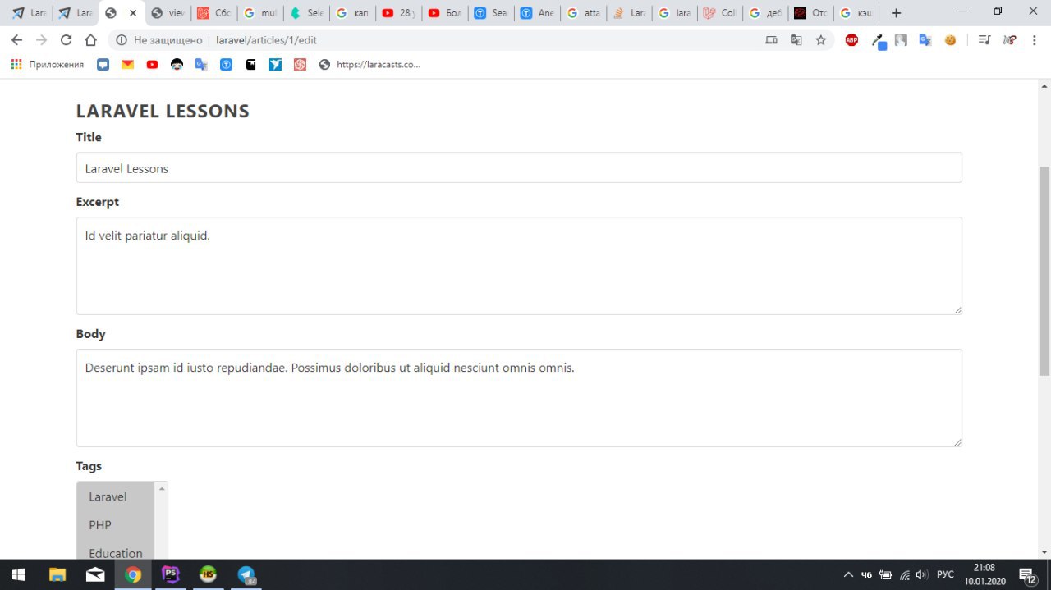Open PhpStorm from the taskbar

click(171, 574)
